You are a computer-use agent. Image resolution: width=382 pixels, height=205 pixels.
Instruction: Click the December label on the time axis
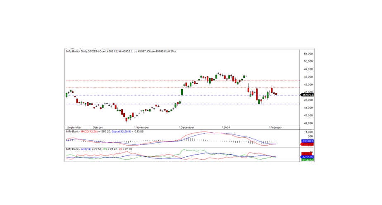pyautogui.click(x=187, y=127)
